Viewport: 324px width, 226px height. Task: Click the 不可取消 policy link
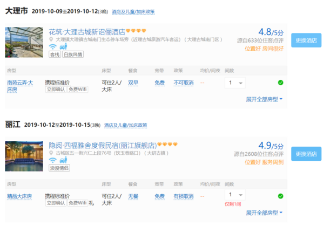coord(184,83)
